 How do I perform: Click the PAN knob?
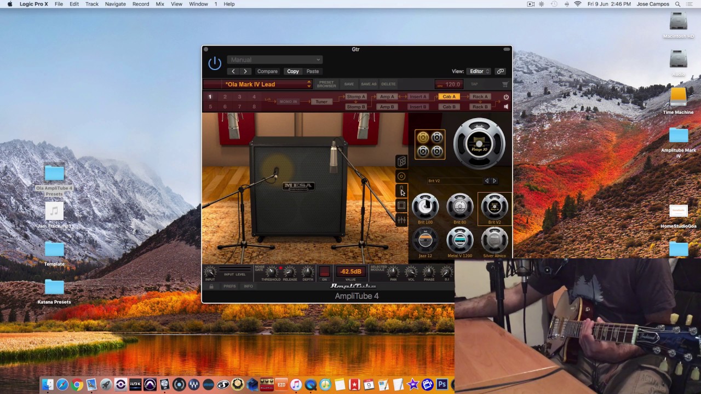click(x=393, y=271)
